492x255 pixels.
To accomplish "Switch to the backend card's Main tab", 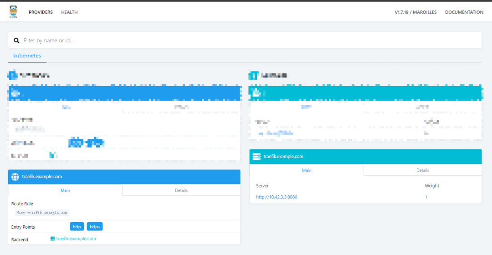I will 307,170.
